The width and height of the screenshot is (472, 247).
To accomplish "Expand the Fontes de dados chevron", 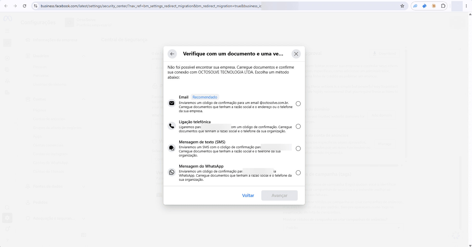I will (x=84, y=186).
